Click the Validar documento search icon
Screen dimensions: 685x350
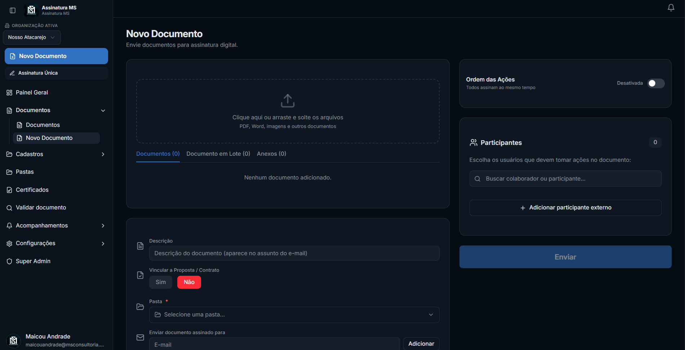click(9, 208)
